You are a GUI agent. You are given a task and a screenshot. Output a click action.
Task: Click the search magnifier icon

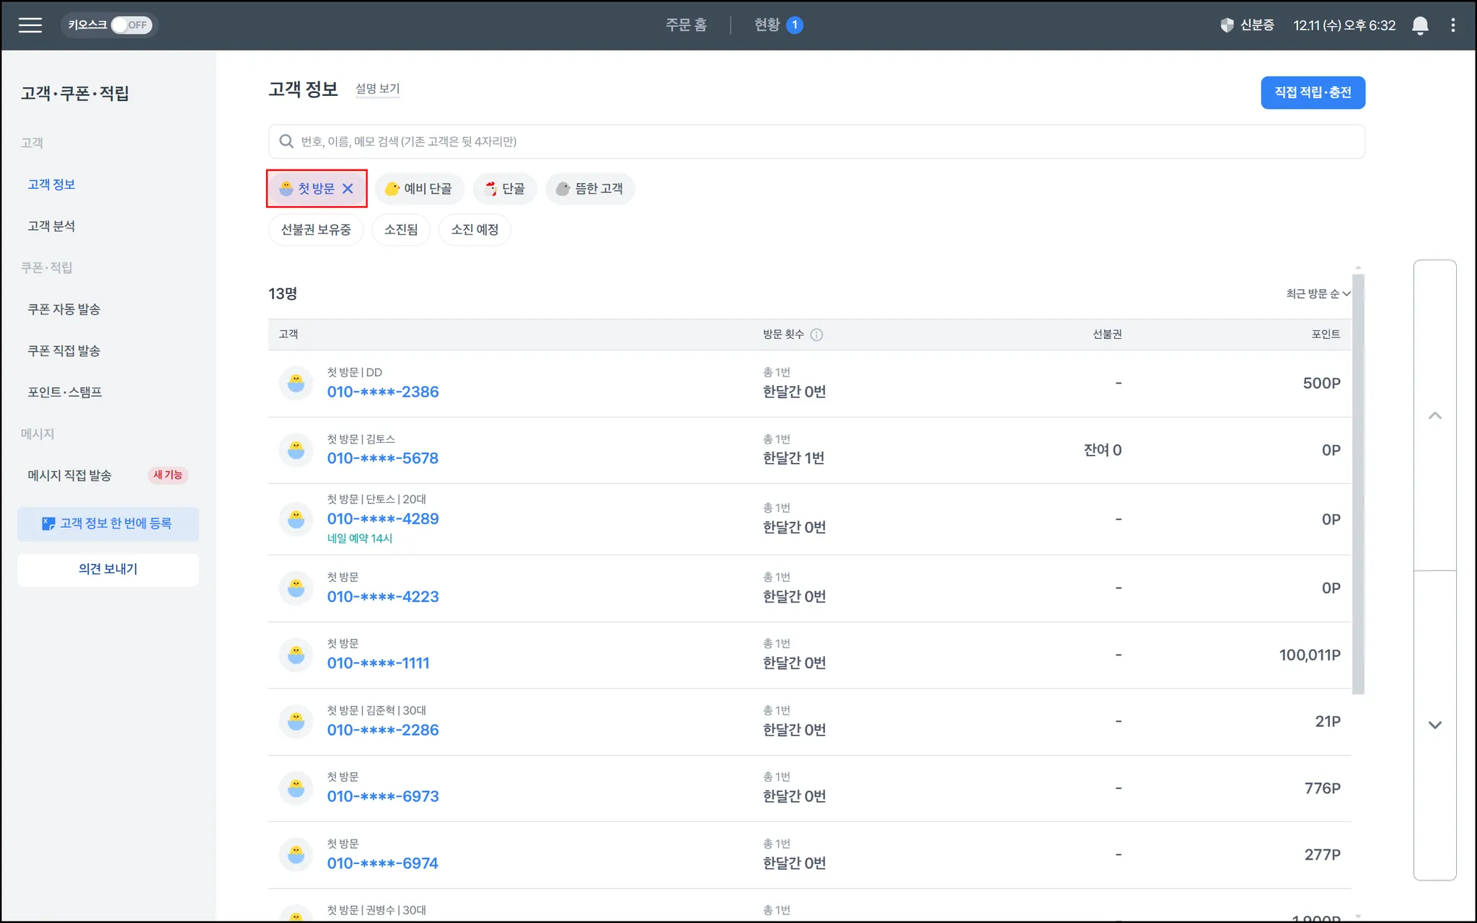[286, 141]
